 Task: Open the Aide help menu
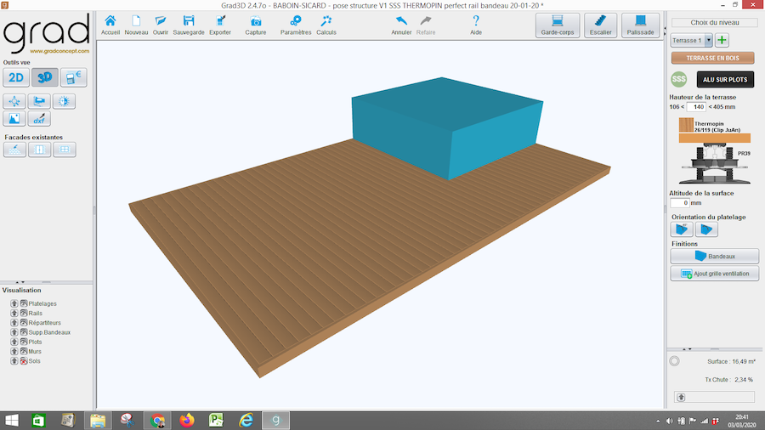(475, 24)
